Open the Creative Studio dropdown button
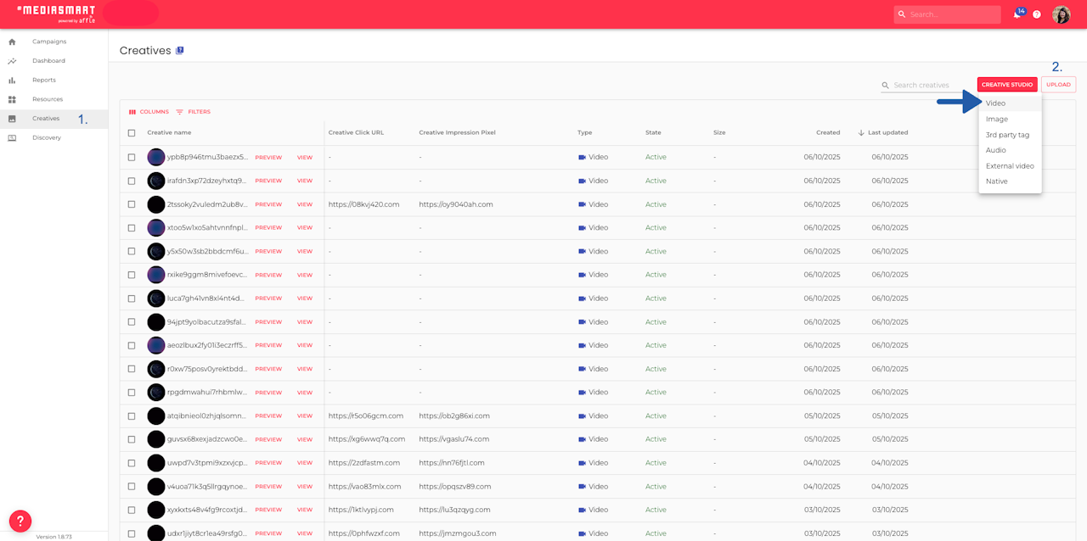The height and width of the screenshot is (541, 1087). click(x=1007, y=85)
